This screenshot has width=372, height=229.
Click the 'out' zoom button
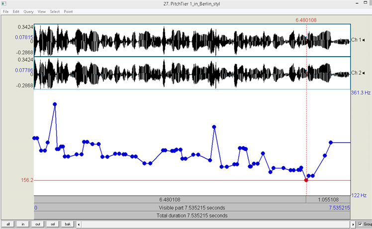37,225
